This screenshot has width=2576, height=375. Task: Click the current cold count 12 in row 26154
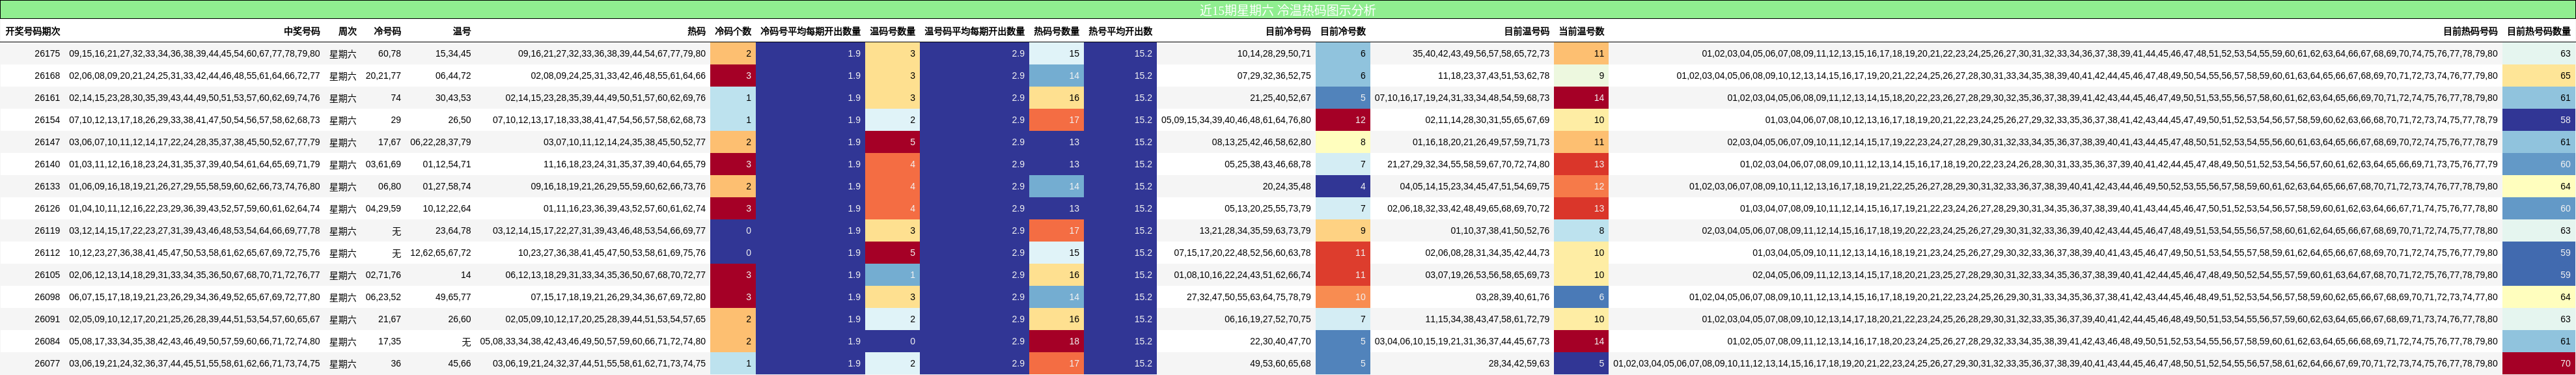coord(1343,120)
